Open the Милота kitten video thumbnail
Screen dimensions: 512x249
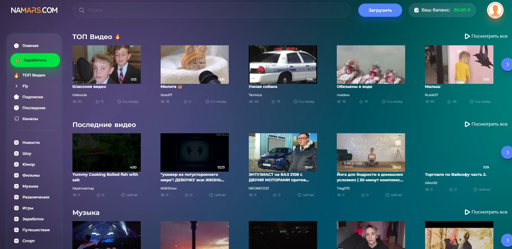coord(194,64)
